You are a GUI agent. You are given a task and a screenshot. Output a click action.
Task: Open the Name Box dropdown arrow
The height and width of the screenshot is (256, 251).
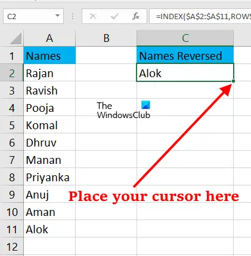click(57, 16)
